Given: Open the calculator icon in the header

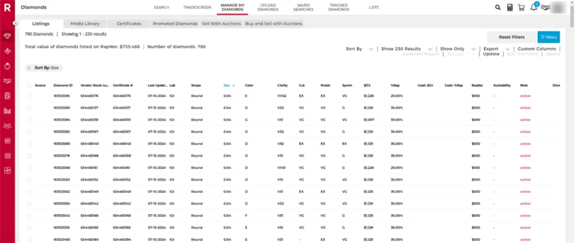Looking at the screenshot, I should pyautogui.click(x=510, y=7).
